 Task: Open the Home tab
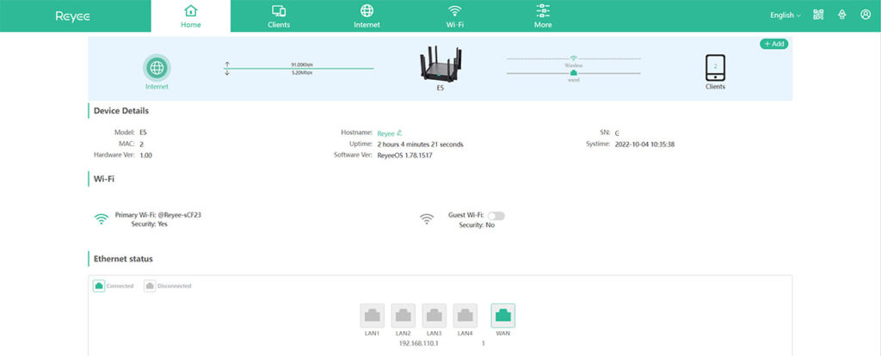pos(190,15)
